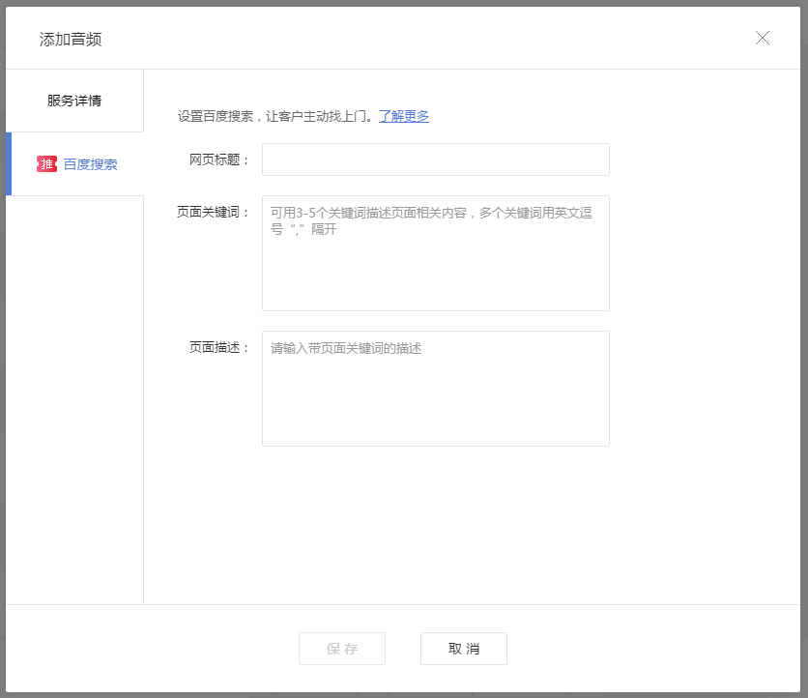Focus the 网页标题 input field
Image resolution: width=808 pixels, height=698 pixels.
(436, 160)
